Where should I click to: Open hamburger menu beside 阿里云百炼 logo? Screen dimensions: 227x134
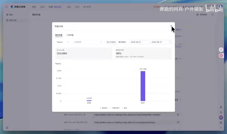point(7,7)
